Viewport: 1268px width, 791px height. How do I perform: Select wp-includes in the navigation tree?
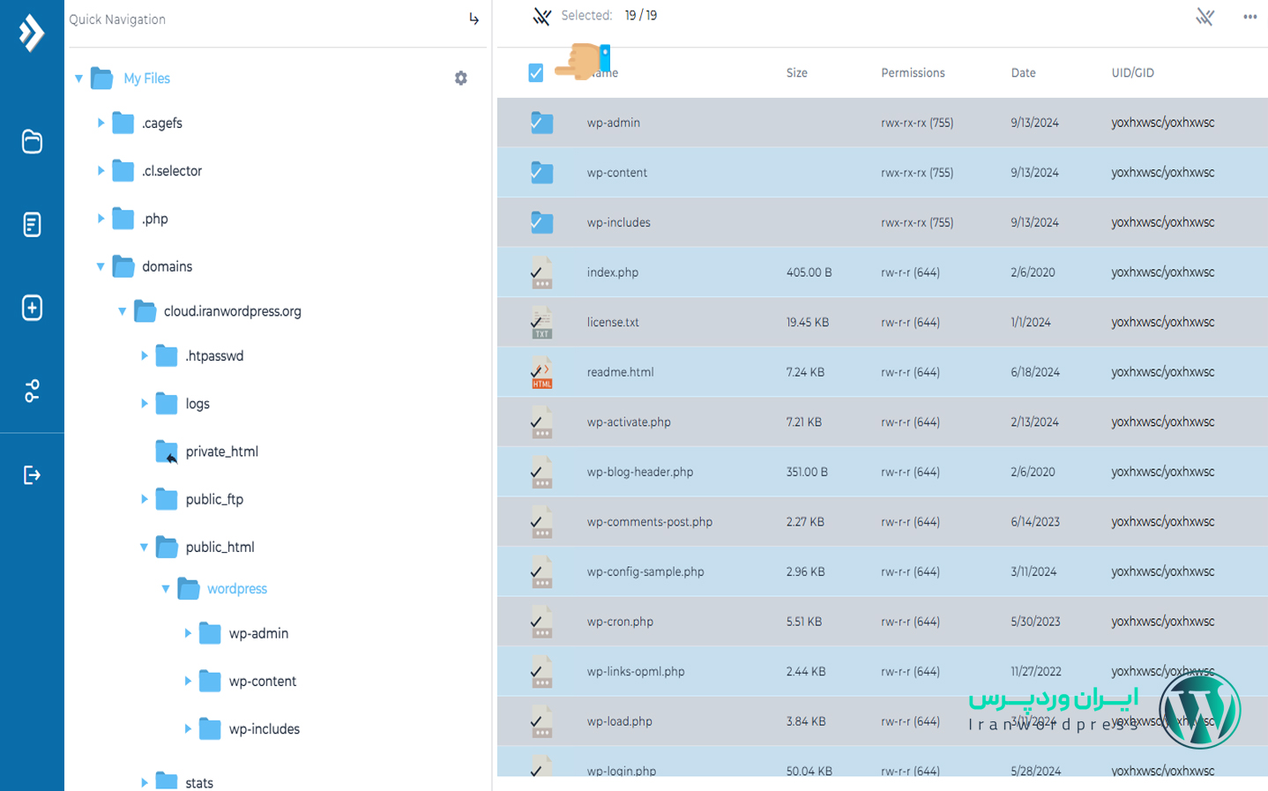pyautogui.click(x=264, y=728)
